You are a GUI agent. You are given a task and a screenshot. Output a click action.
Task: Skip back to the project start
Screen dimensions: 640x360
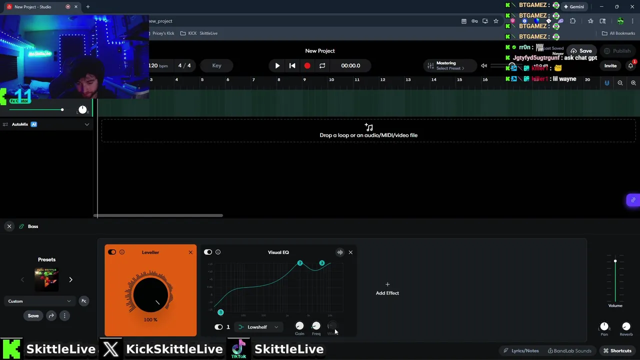[x=292, y=65]
